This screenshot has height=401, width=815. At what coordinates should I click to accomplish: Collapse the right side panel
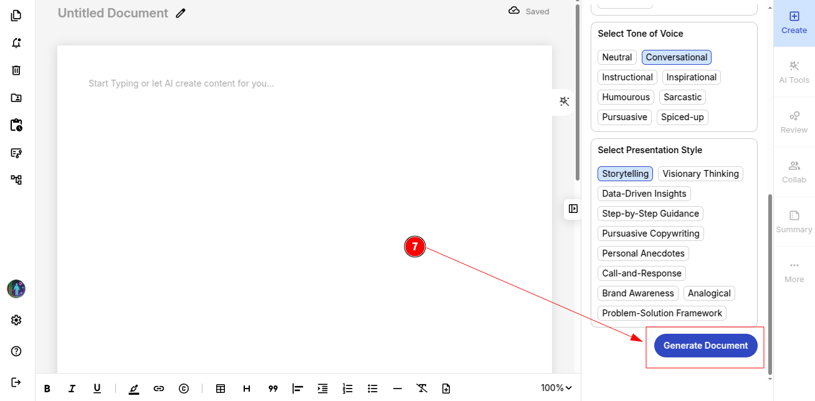click(573, 209)
